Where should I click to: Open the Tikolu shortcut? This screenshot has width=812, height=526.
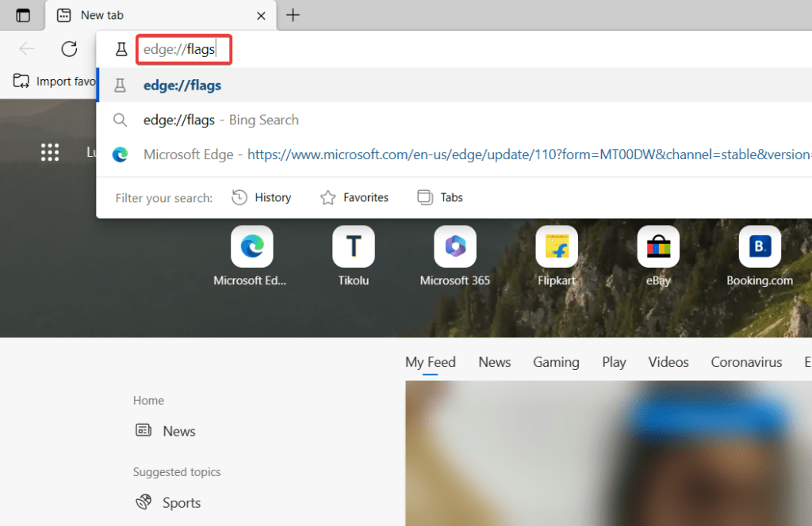(353, 246)
